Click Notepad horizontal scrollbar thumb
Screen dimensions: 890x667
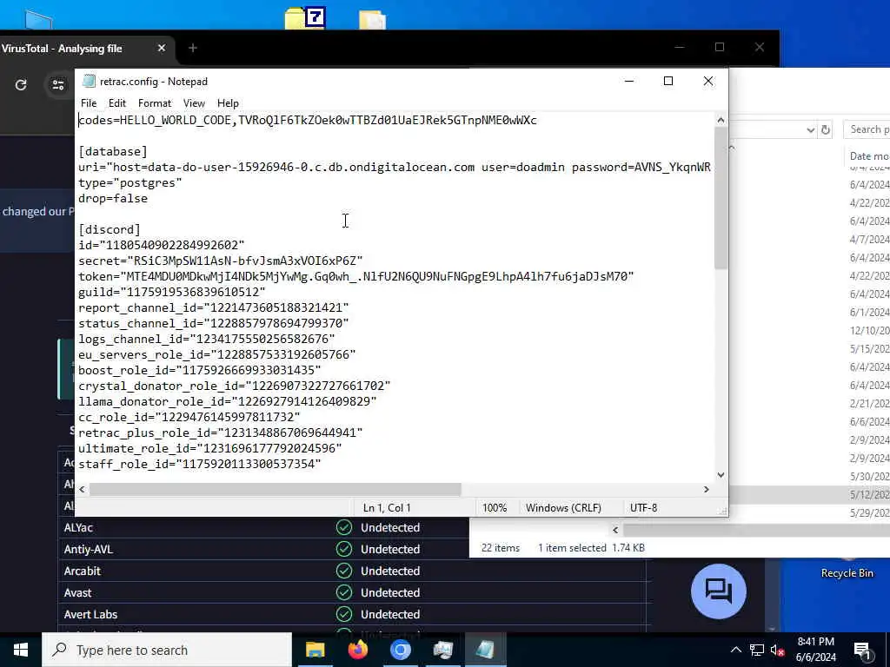point(276,489)
